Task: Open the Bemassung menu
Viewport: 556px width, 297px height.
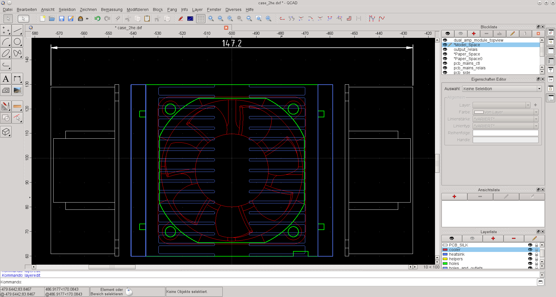Action: pyautogui.click(x=111, y=10)
